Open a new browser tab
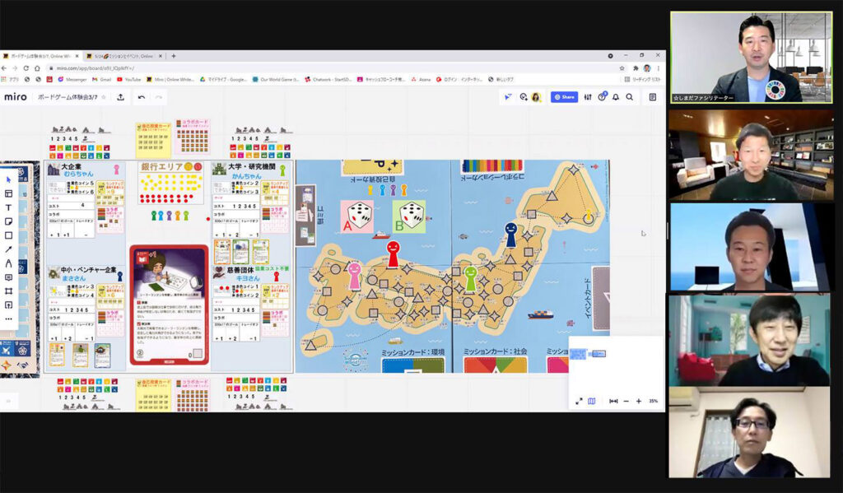This screenshot has width=843, height=493. (x=173, y=56)
